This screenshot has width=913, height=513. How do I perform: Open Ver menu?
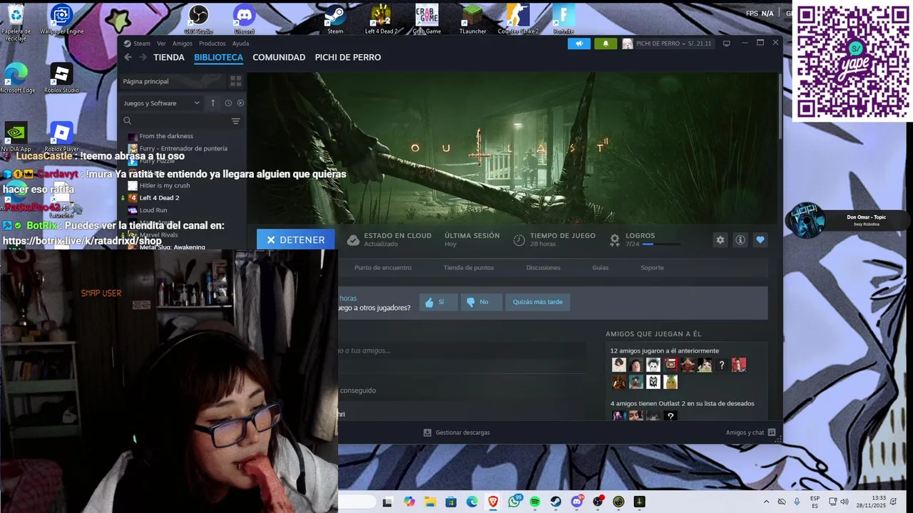pyautogui.click(x=161, y=43)
